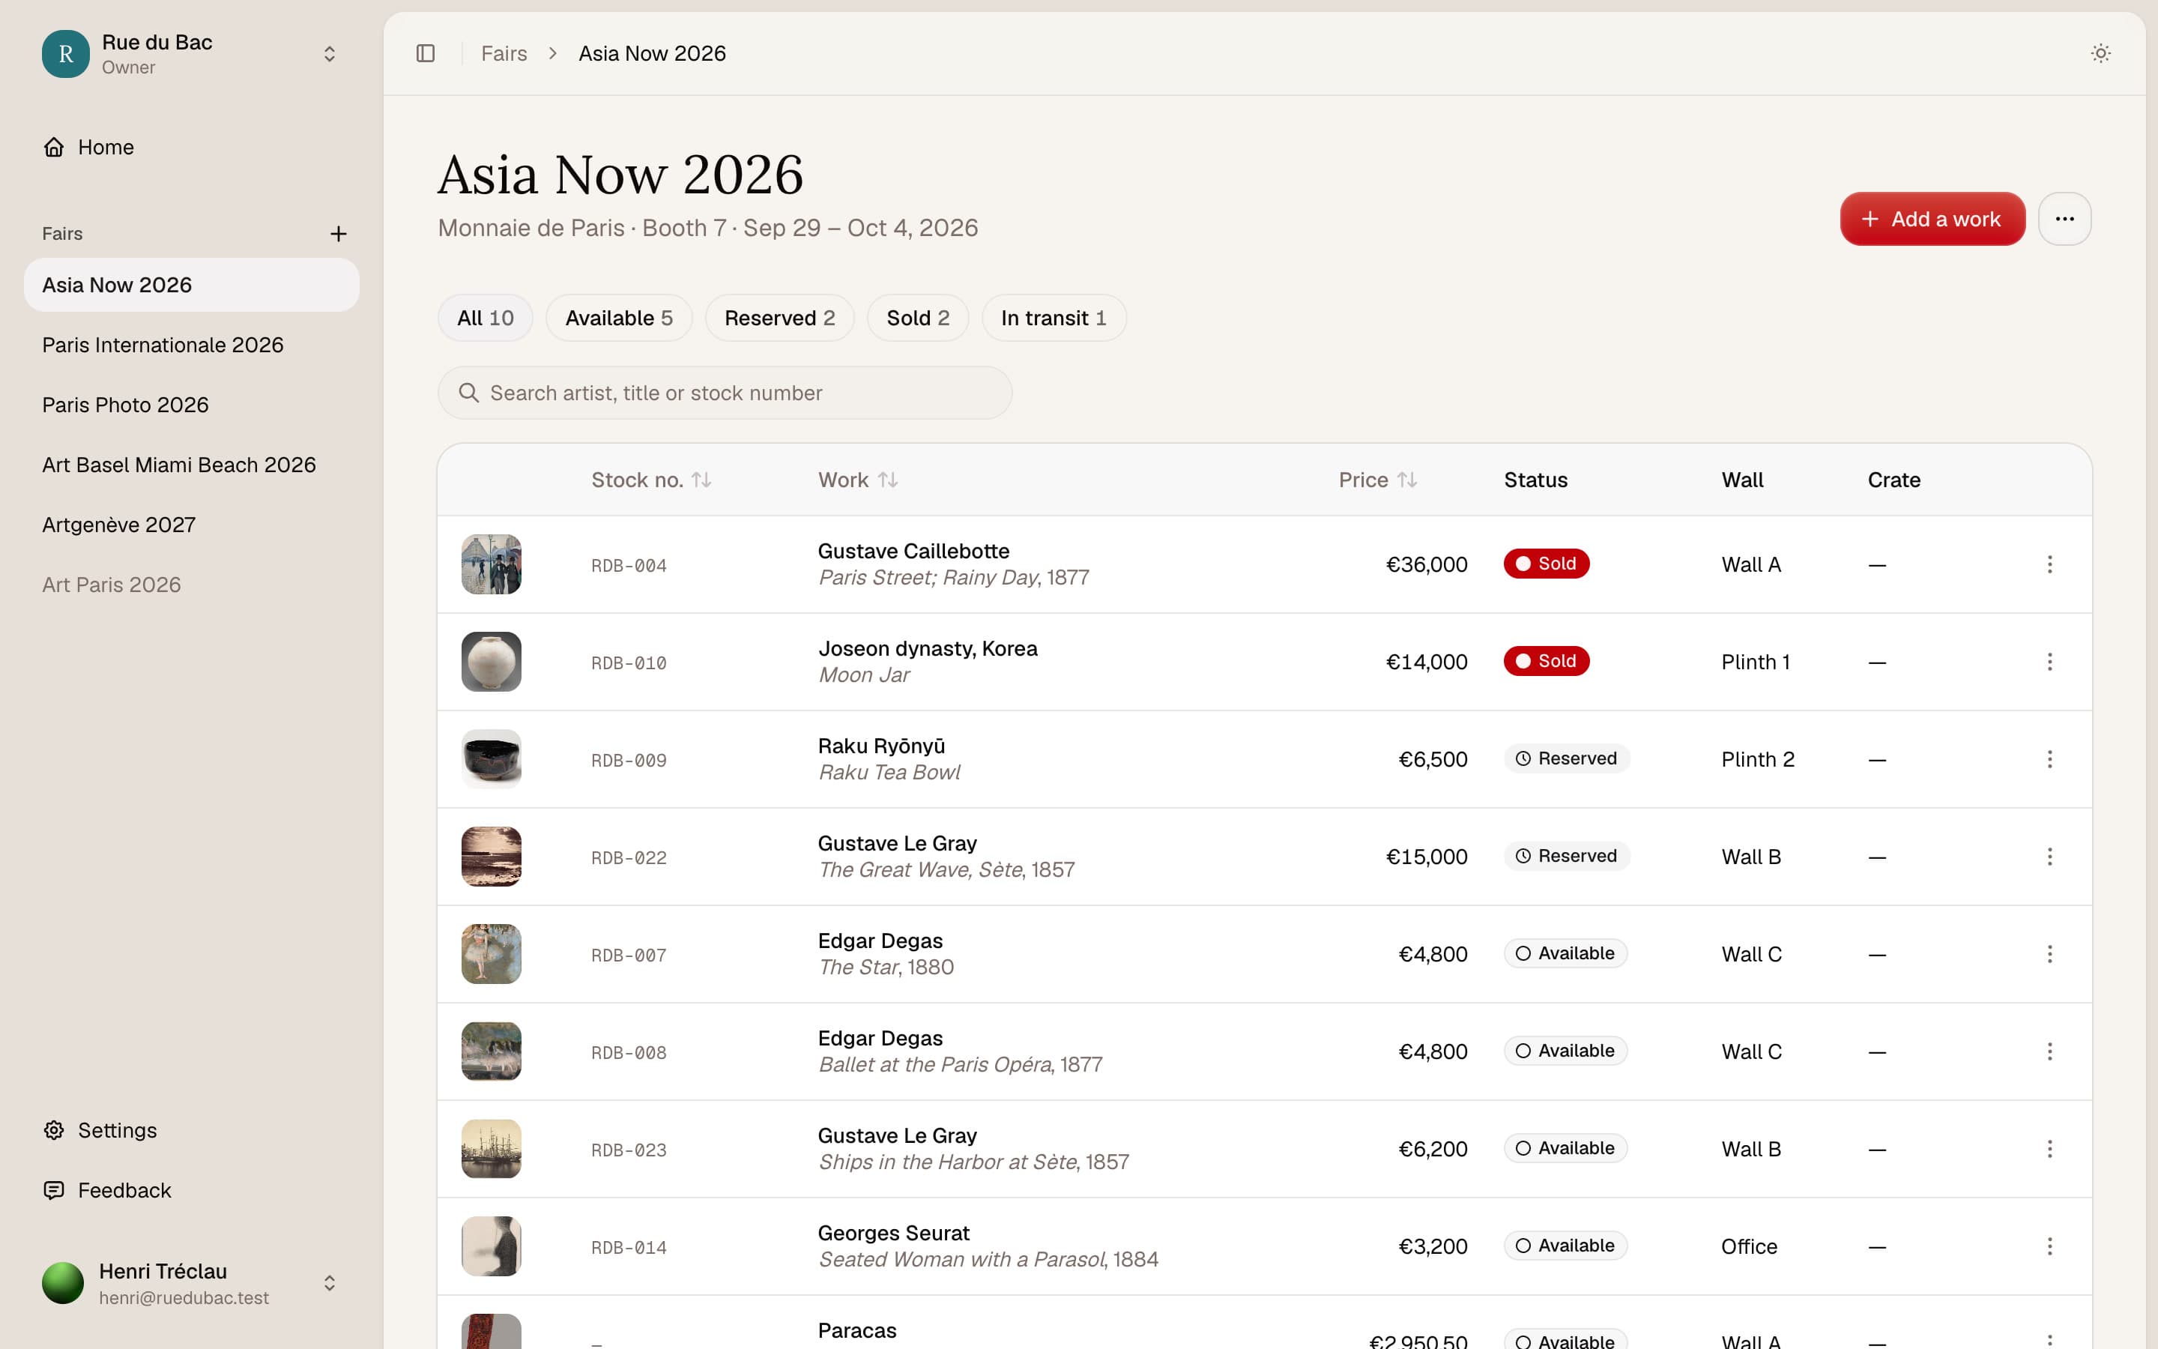Image resolution: width=2158 pixels, height=1349 pixels.
Task: Open Seated Woman with a Parasol thumbnail
Action: click(492, 1246)
